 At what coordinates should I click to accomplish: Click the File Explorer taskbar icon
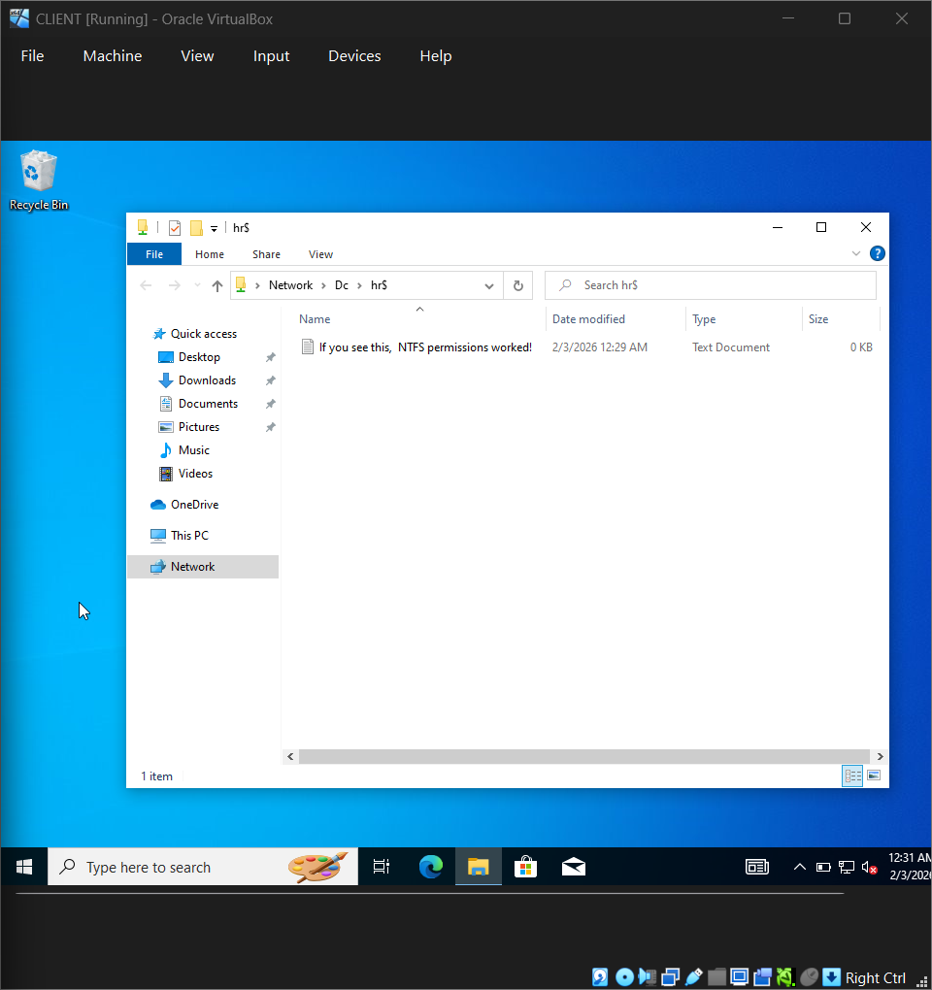click(x=479, y=867)
